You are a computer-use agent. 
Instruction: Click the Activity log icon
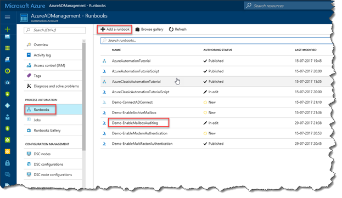pyautogui.click(x=29, y=55)
